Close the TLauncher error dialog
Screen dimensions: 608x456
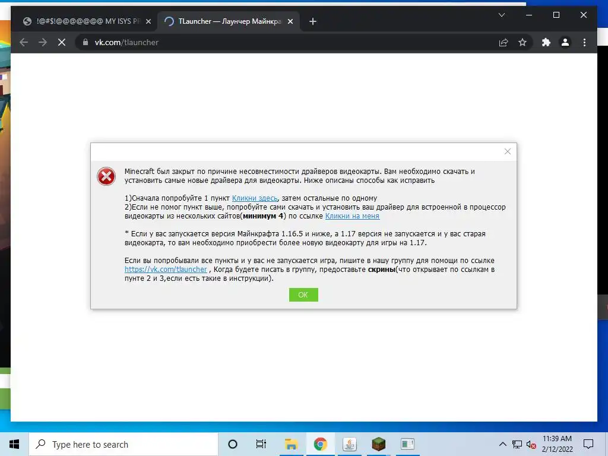coord(507,151)
